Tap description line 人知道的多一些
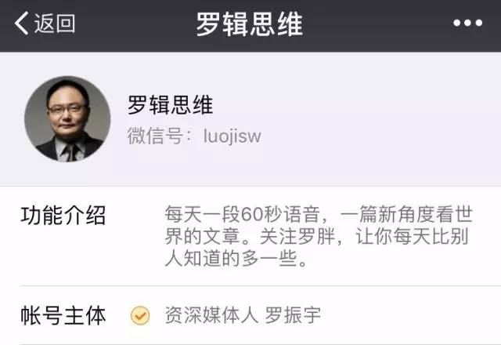501x345 pixels. pos(236,259)
